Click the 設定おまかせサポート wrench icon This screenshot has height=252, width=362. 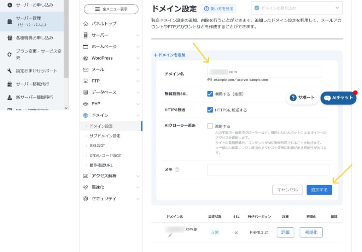pos(10,71)
